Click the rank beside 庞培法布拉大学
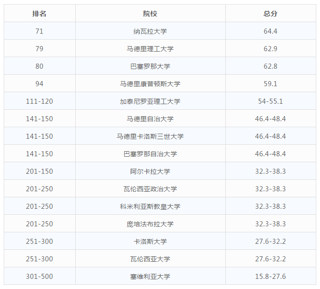Viewport: 320px width, 289px height. pyautogui.click(x=39, y=224)
